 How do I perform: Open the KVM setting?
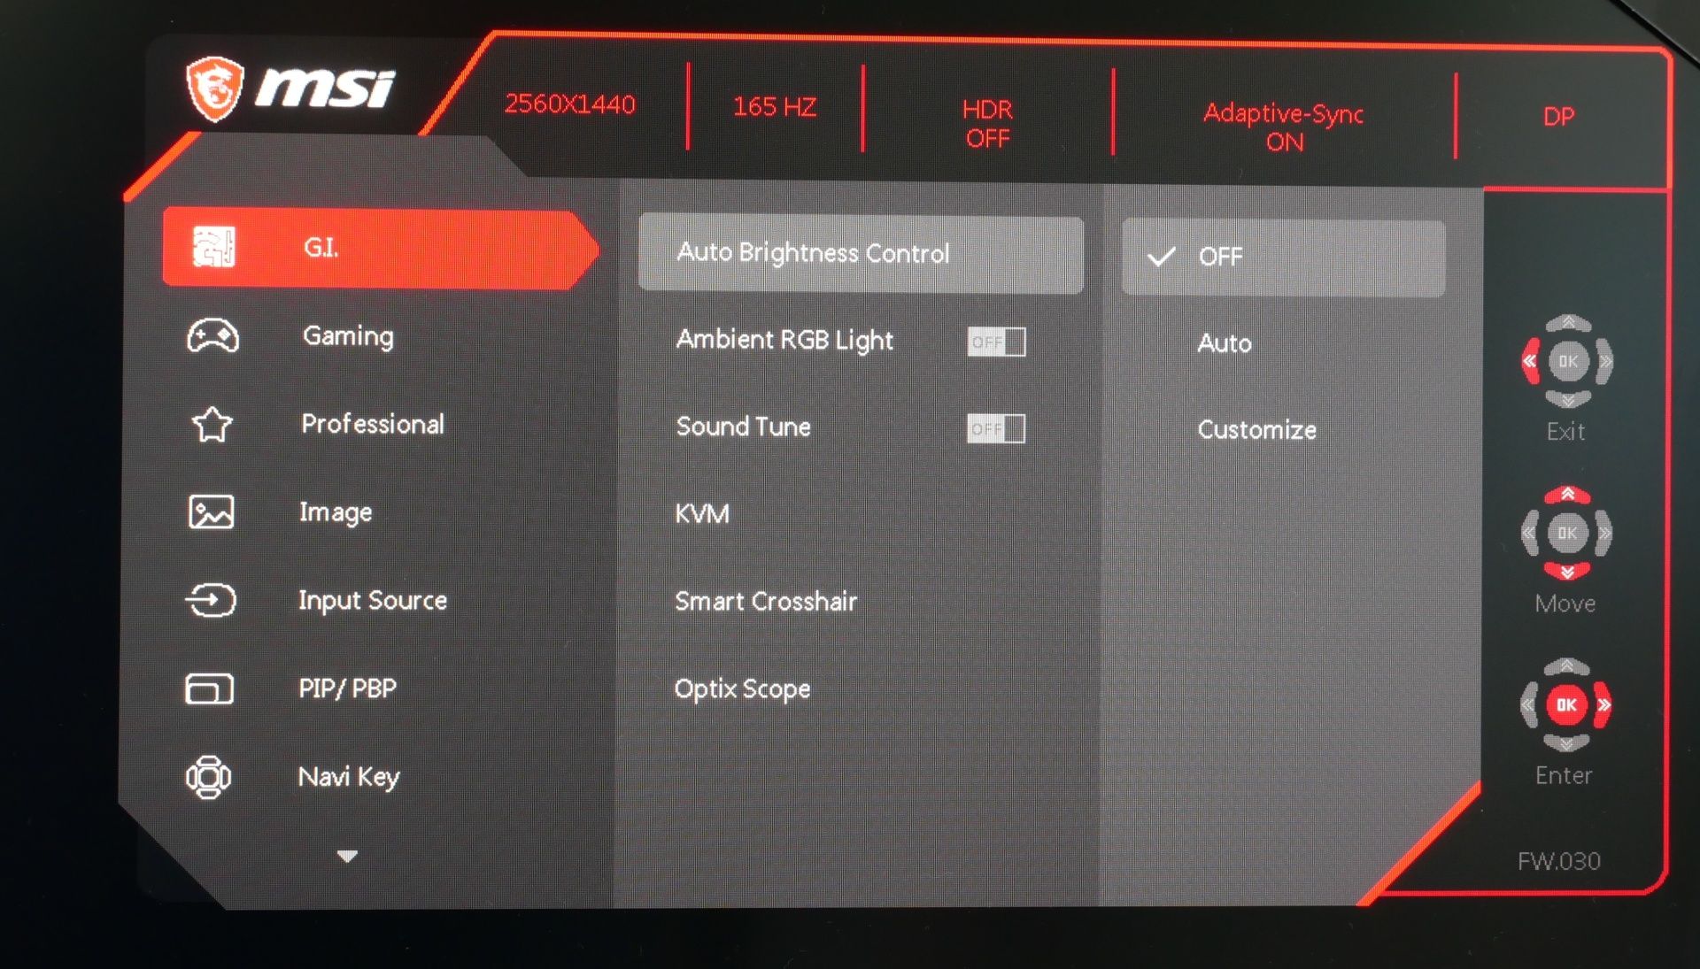point(702,513)
